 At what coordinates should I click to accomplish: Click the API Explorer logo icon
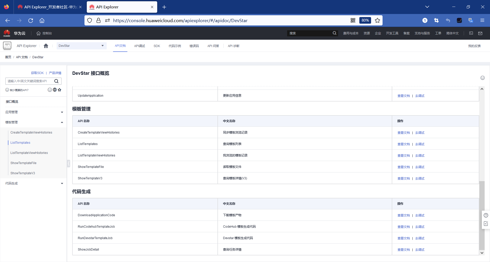pyautogui.click(x=7, y=46)
